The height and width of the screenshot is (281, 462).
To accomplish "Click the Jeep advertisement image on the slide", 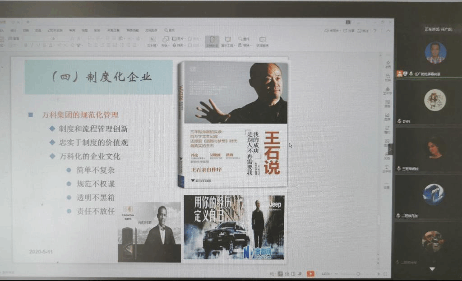I will tap(234, 227).
